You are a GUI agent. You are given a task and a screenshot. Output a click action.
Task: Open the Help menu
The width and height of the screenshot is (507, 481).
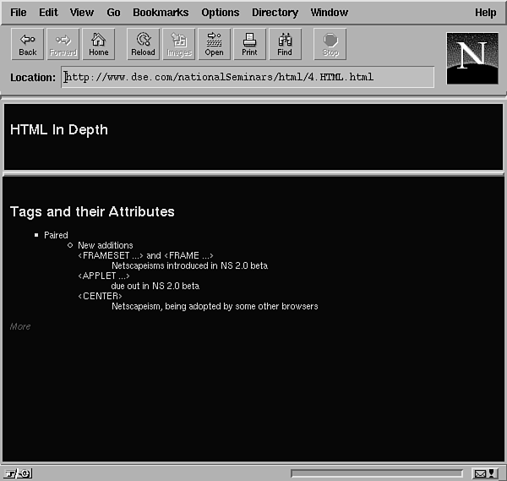tap(485, 13)
